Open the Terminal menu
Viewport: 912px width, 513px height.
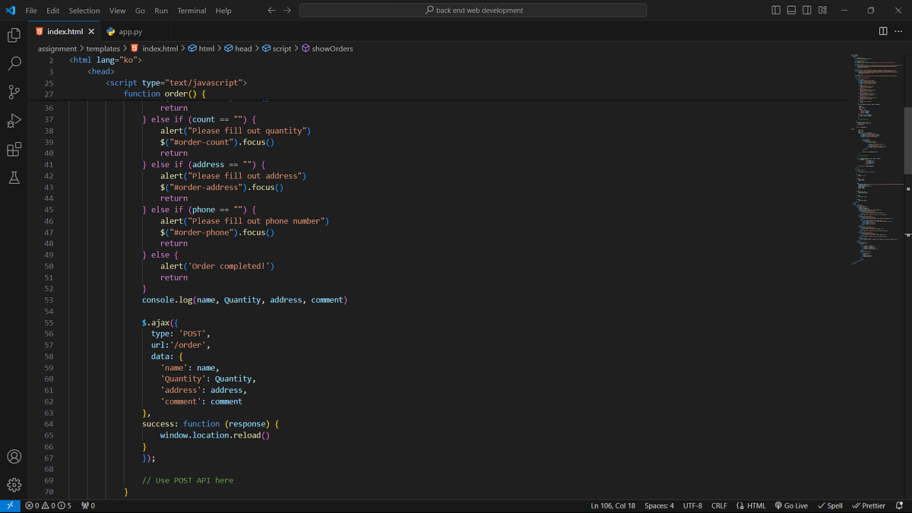point(192,10)
